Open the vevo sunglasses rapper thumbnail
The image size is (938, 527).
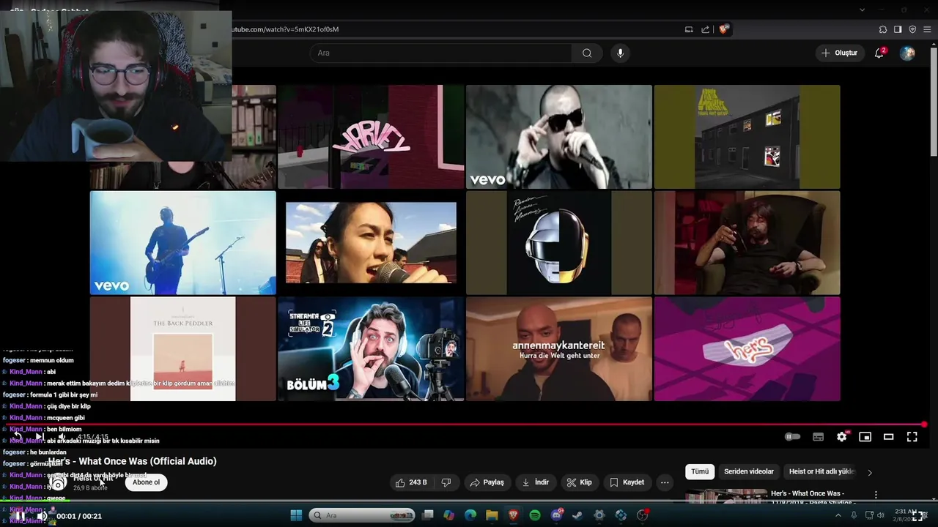point(559,137)
